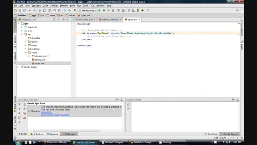
Task: Click the TODO tool window button
Action: pos(22,134)
